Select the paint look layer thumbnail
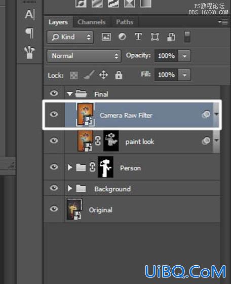Image resolution: width=231 pixels, height=284 pixels. (x=85, y=141)
